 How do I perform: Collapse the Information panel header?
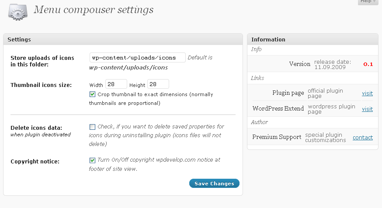coord(313,39)
